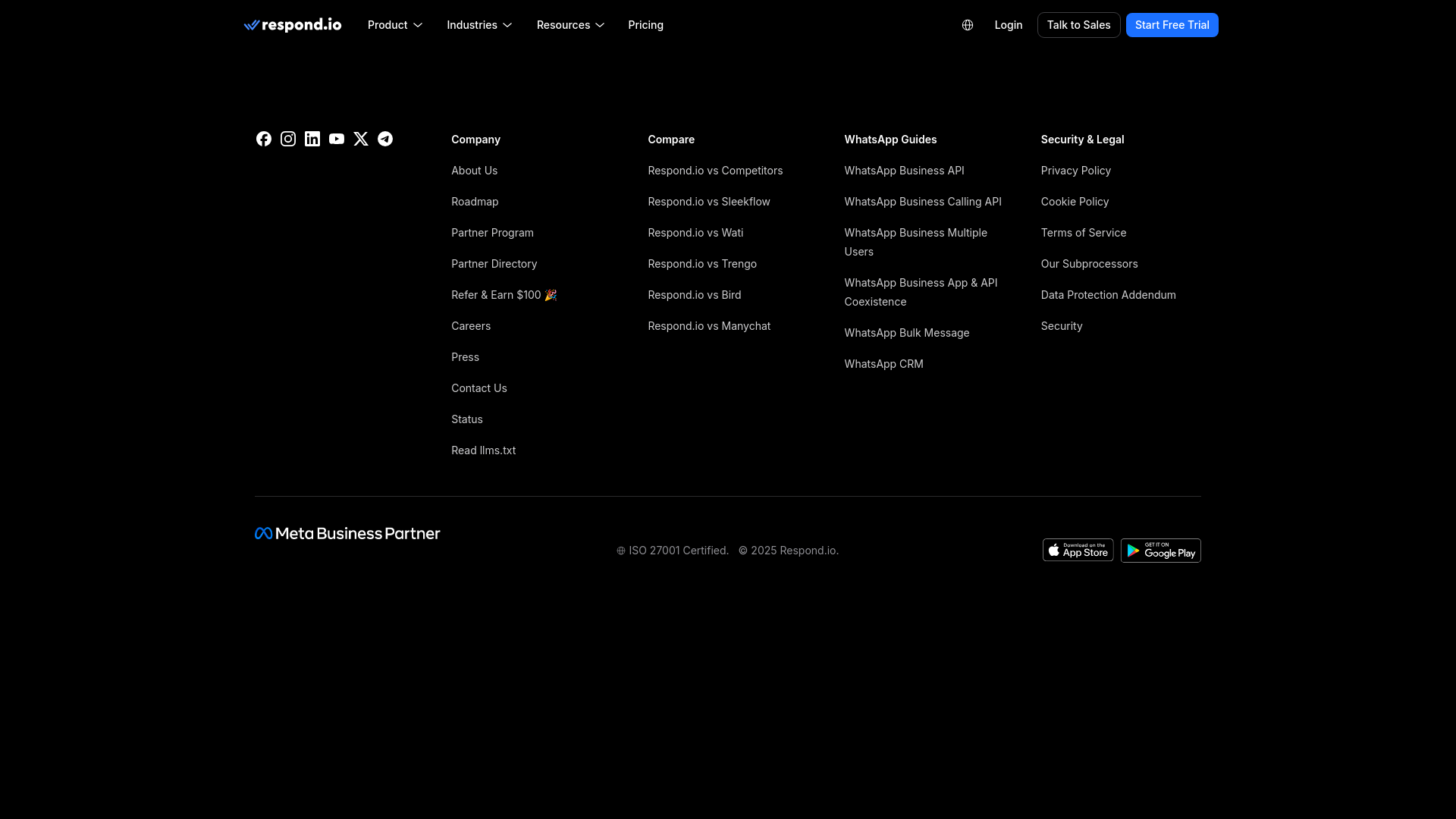Open WhatsApp Business Multiple Users guide
Screen dimensions: 1456x819
(916, 242)
